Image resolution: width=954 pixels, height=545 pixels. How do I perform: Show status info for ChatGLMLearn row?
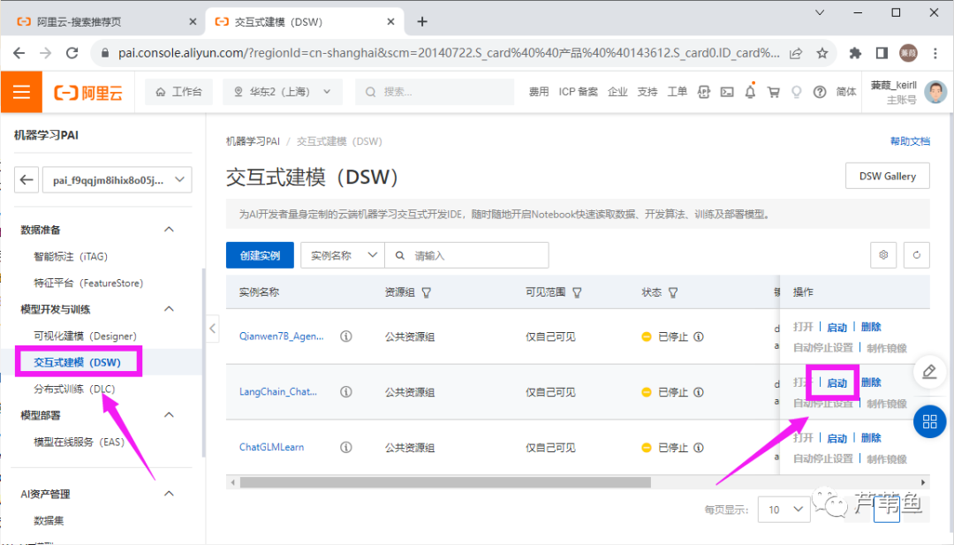pos(699,447)
